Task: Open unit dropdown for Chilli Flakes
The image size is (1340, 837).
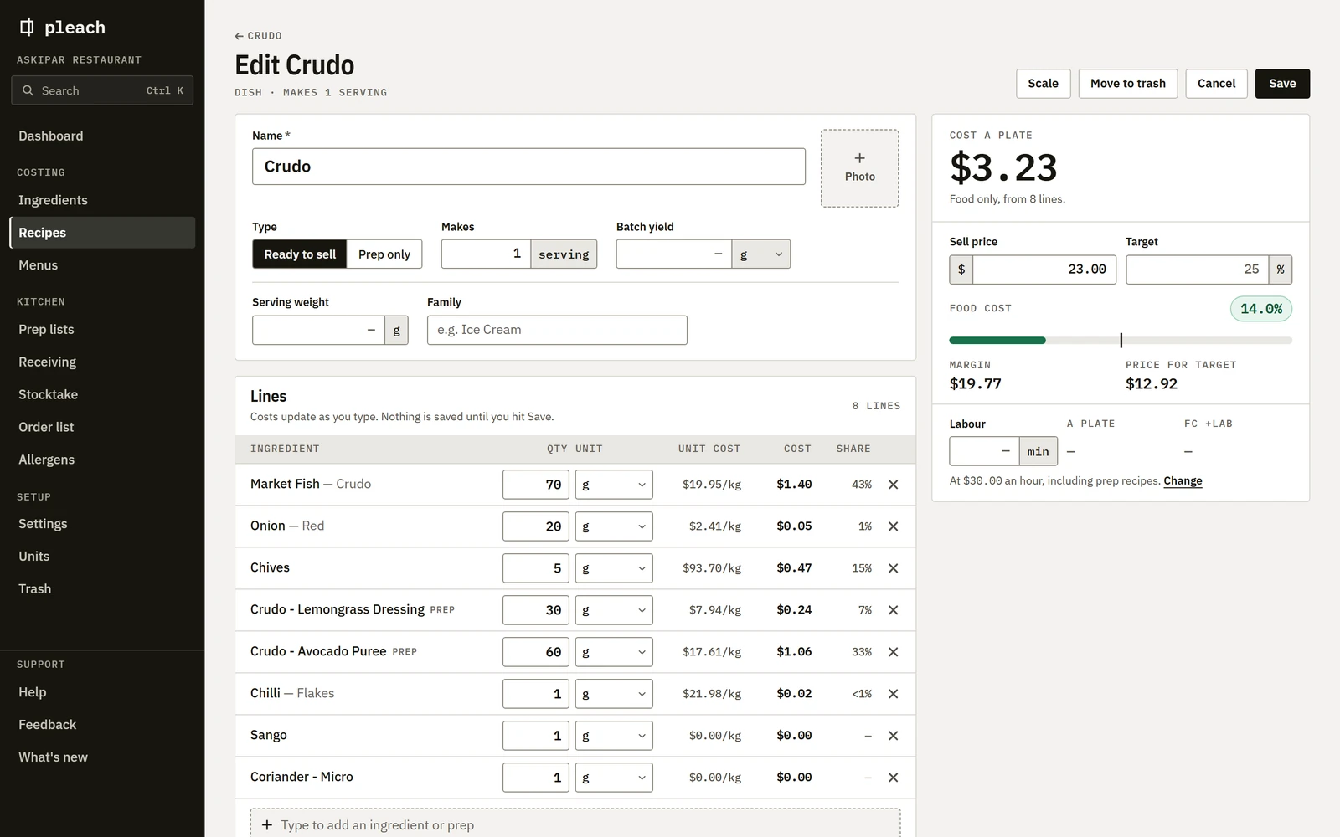Action: 614,694
